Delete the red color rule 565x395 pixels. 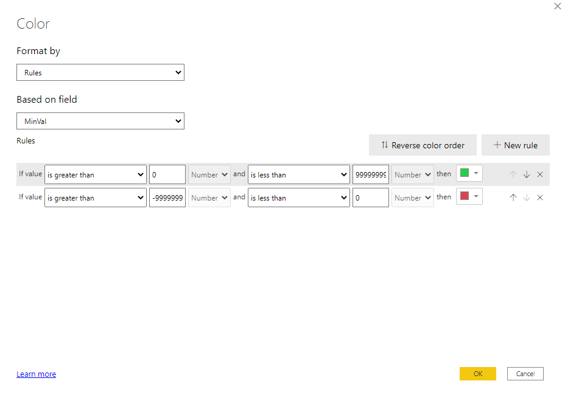[x=540, y=197]
